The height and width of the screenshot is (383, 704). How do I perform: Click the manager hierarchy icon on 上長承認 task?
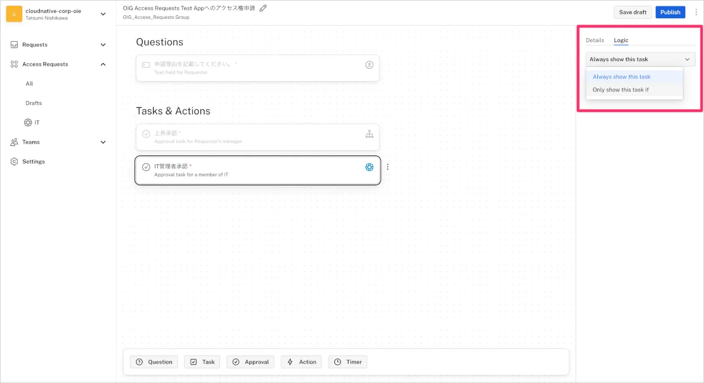pyautogui.click(x=369, y=134)
